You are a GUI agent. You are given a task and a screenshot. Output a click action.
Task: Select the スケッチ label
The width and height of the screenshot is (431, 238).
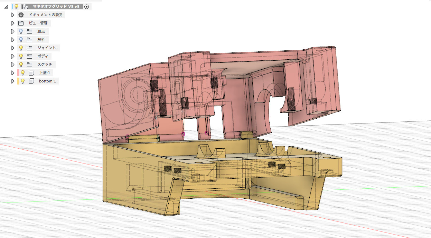tap(45, 65)
